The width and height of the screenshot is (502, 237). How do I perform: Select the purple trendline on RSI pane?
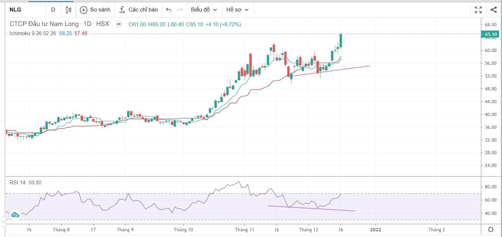(311, 208)
